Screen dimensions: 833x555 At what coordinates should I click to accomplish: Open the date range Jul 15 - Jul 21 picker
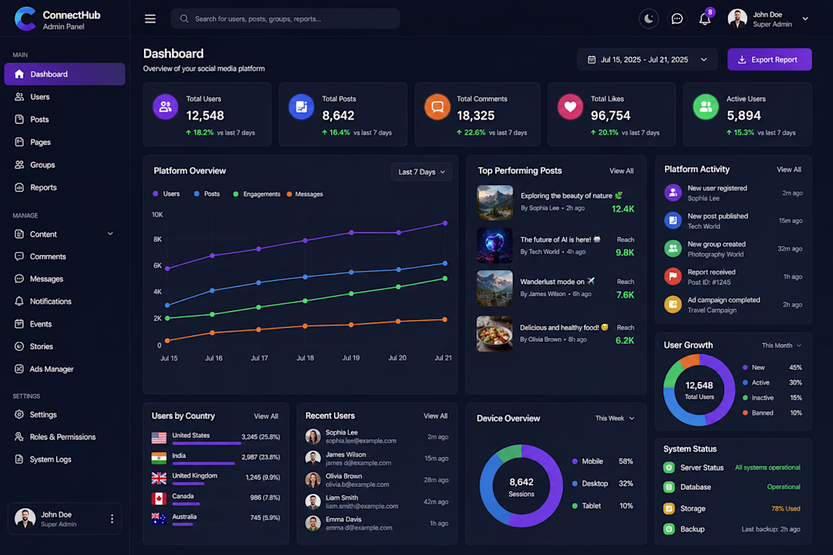click(x=647, y=60)
